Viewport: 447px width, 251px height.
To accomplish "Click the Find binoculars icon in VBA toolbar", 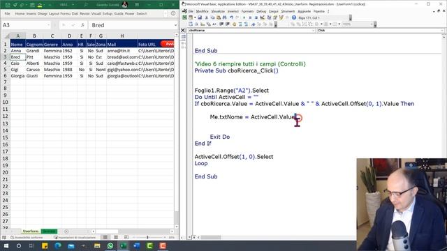I will (225, 17).
